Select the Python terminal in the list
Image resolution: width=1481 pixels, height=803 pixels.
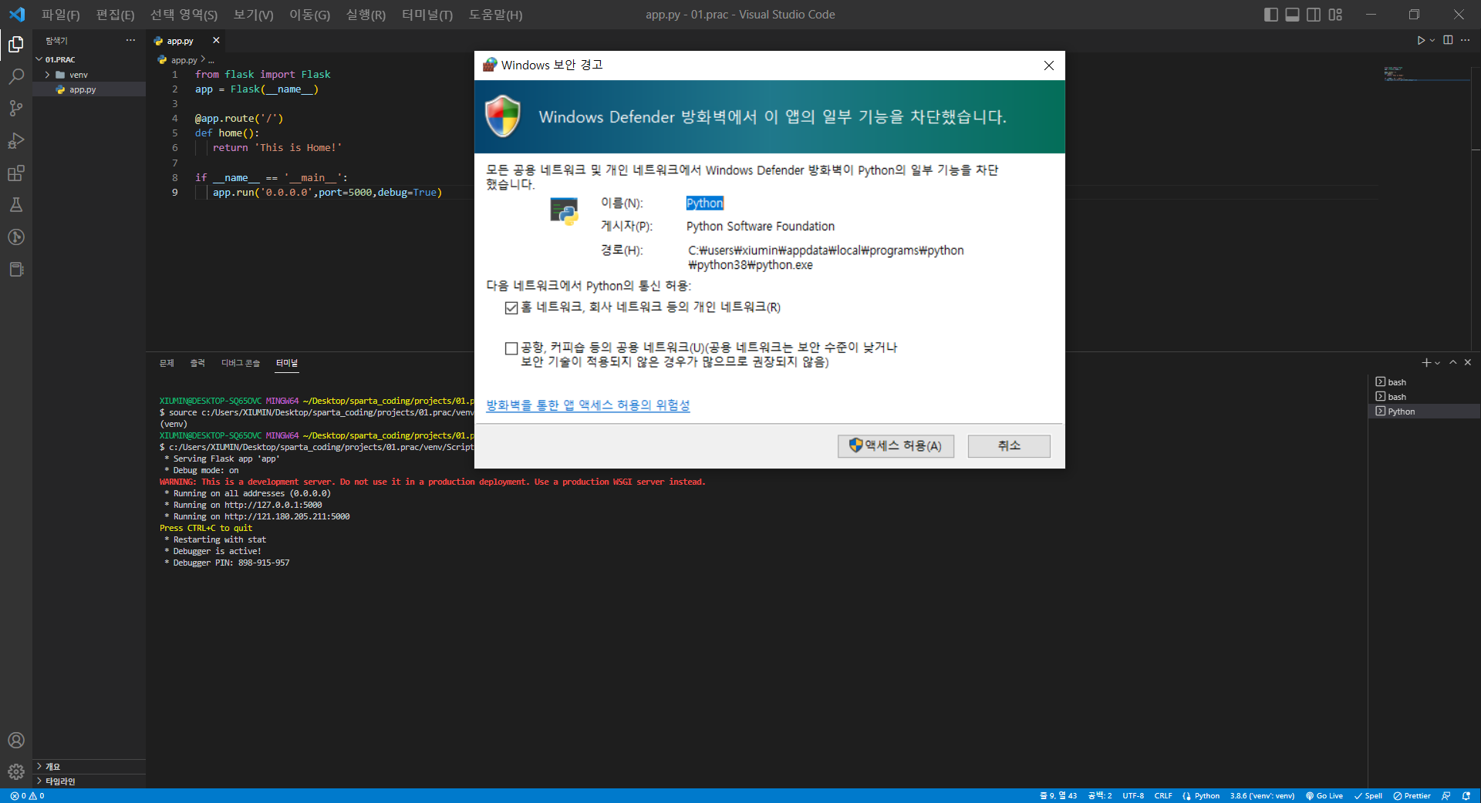pyautogui.click(x=1424, y=412)
